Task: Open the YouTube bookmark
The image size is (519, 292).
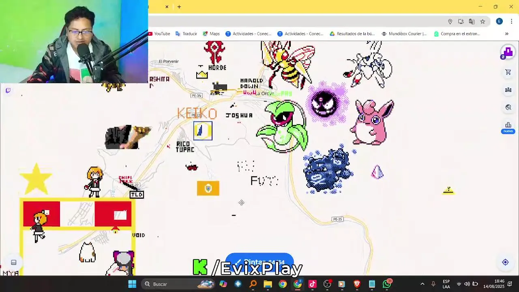Action: (x=159, y=34)
